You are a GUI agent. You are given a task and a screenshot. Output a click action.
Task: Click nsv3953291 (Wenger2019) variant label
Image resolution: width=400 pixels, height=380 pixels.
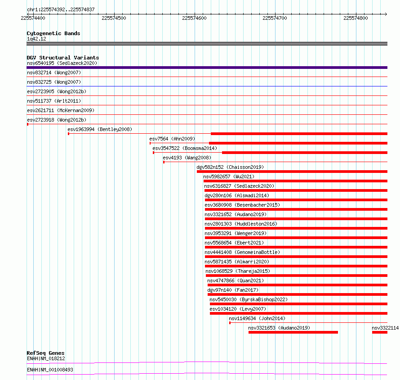click(x=236, y=233)
